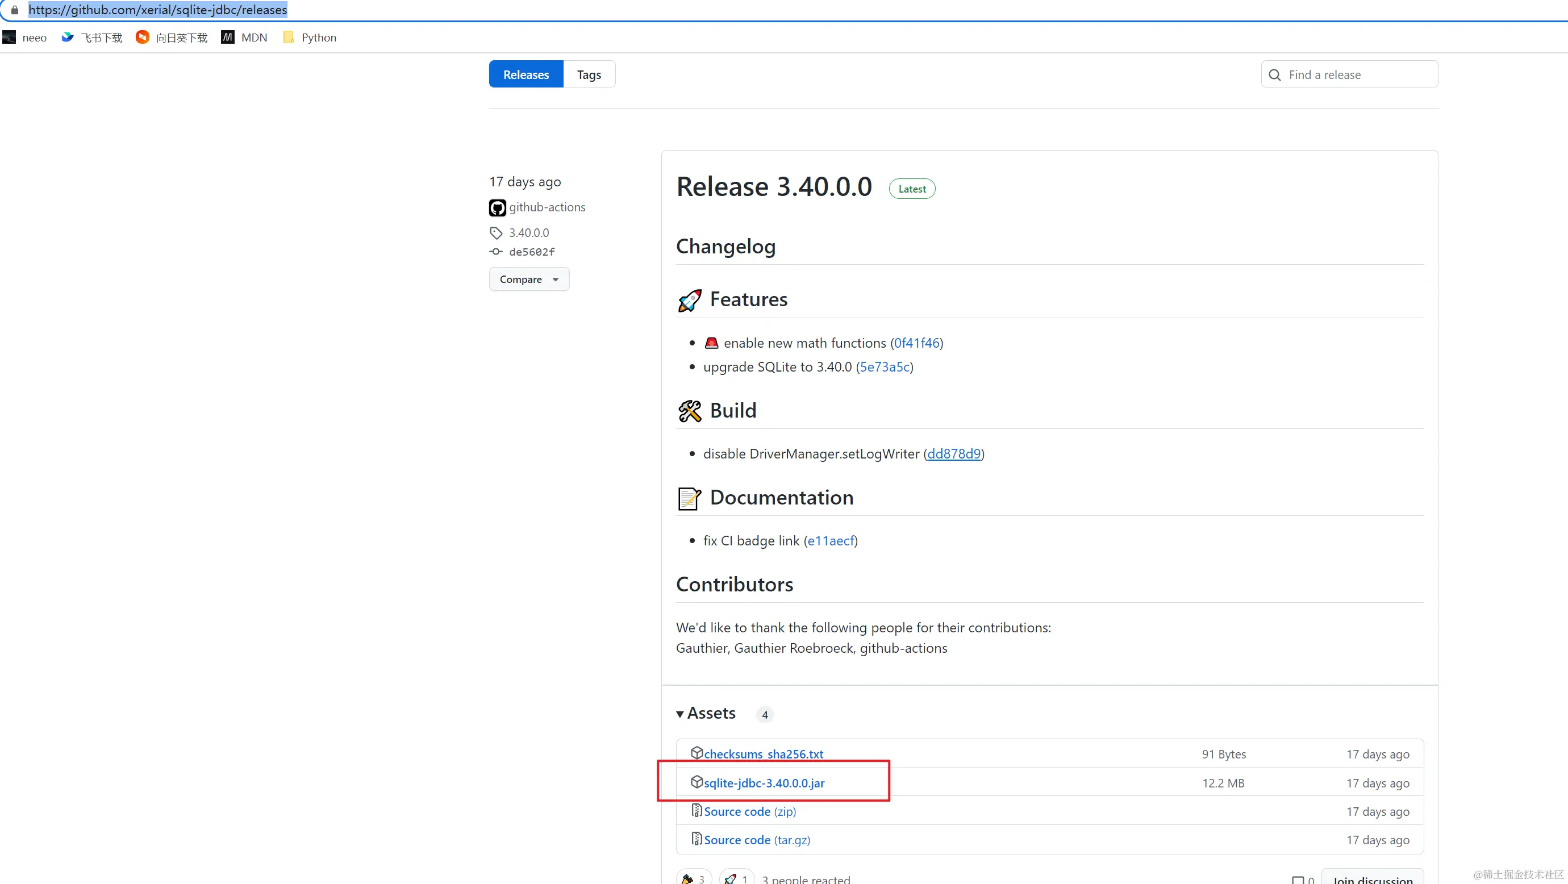
Task: Click the Changelog heading
Action: click(725, 247)
